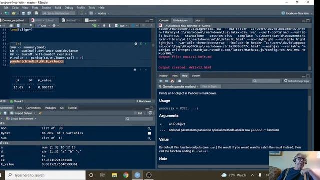Viewport: 320px width, 180px height.
Task: Open File Explorer from the taskbar
Action: tap(114, 175)
